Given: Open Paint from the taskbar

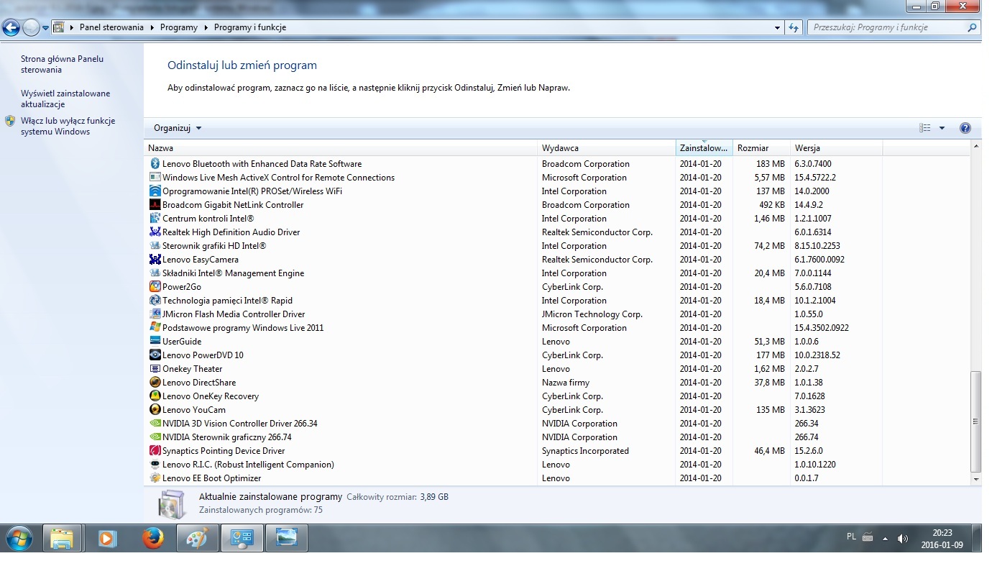Looking at the screenshot, I should [x=198, y=538].
